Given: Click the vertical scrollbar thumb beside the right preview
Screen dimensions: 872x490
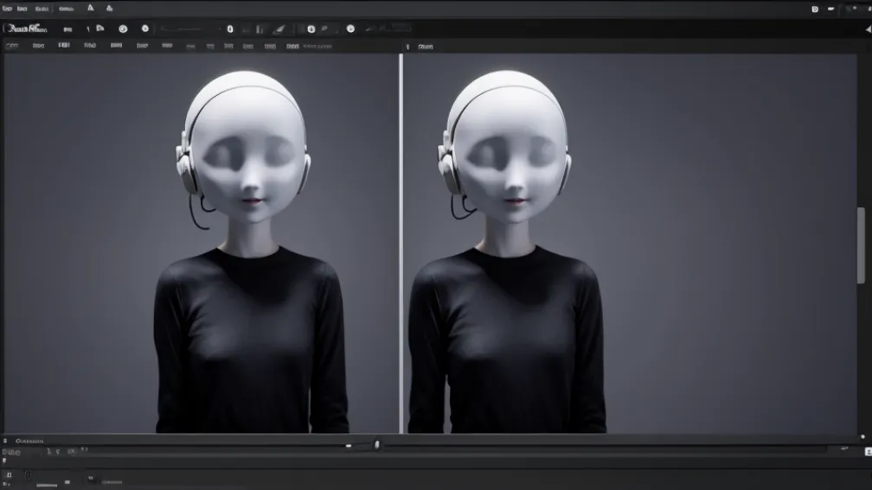Looking at the screenshot, I should coord(861,245).
